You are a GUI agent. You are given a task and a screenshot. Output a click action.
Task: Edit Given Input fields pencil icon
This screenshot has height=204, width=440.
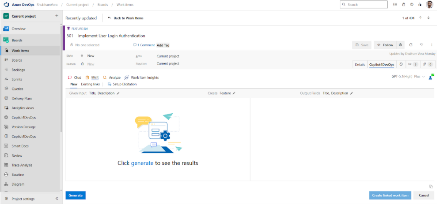click(x=118, y=93)
